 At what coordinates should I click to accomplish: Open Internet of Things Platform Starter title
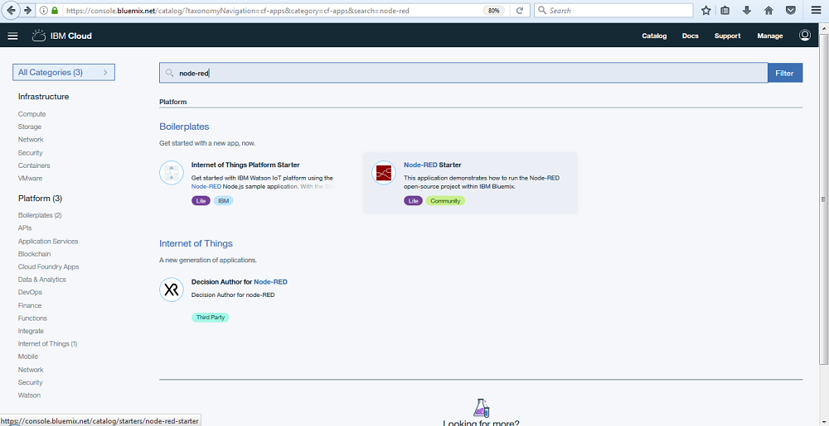click(x=245, y=165)
